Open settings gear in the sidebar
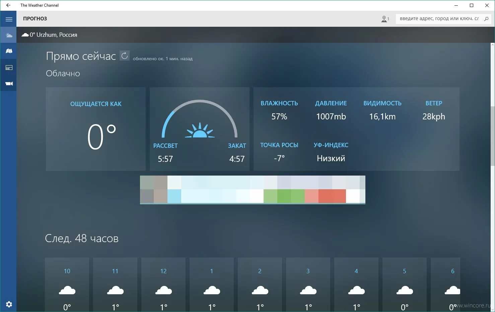Screen dimensions: 495x312 click(9, 304)
